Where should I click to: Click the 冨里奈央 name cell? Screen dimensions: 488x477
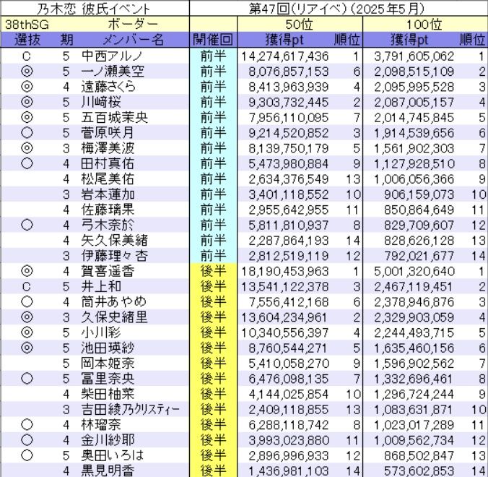tap(108, 379)
